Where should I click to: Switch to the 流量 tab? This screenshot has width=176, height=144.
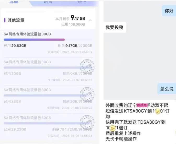14,2
